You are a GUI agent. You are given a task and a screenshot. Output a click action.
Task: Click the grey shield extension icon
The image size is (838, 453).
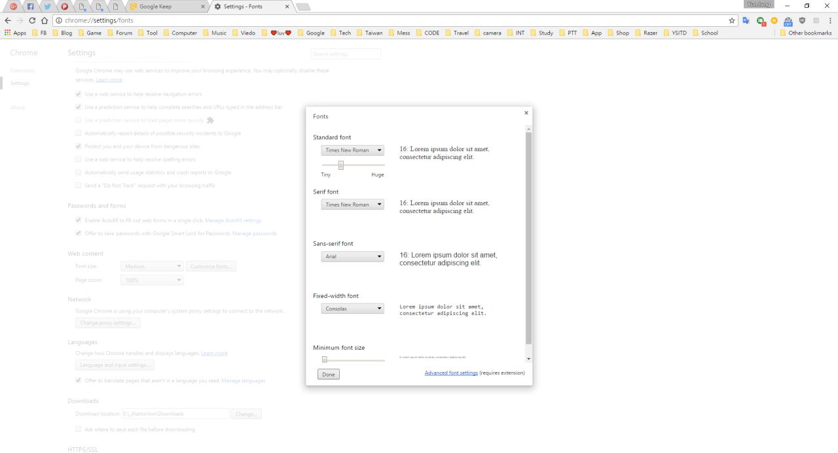pyautogui.click(x=803, y=20)
